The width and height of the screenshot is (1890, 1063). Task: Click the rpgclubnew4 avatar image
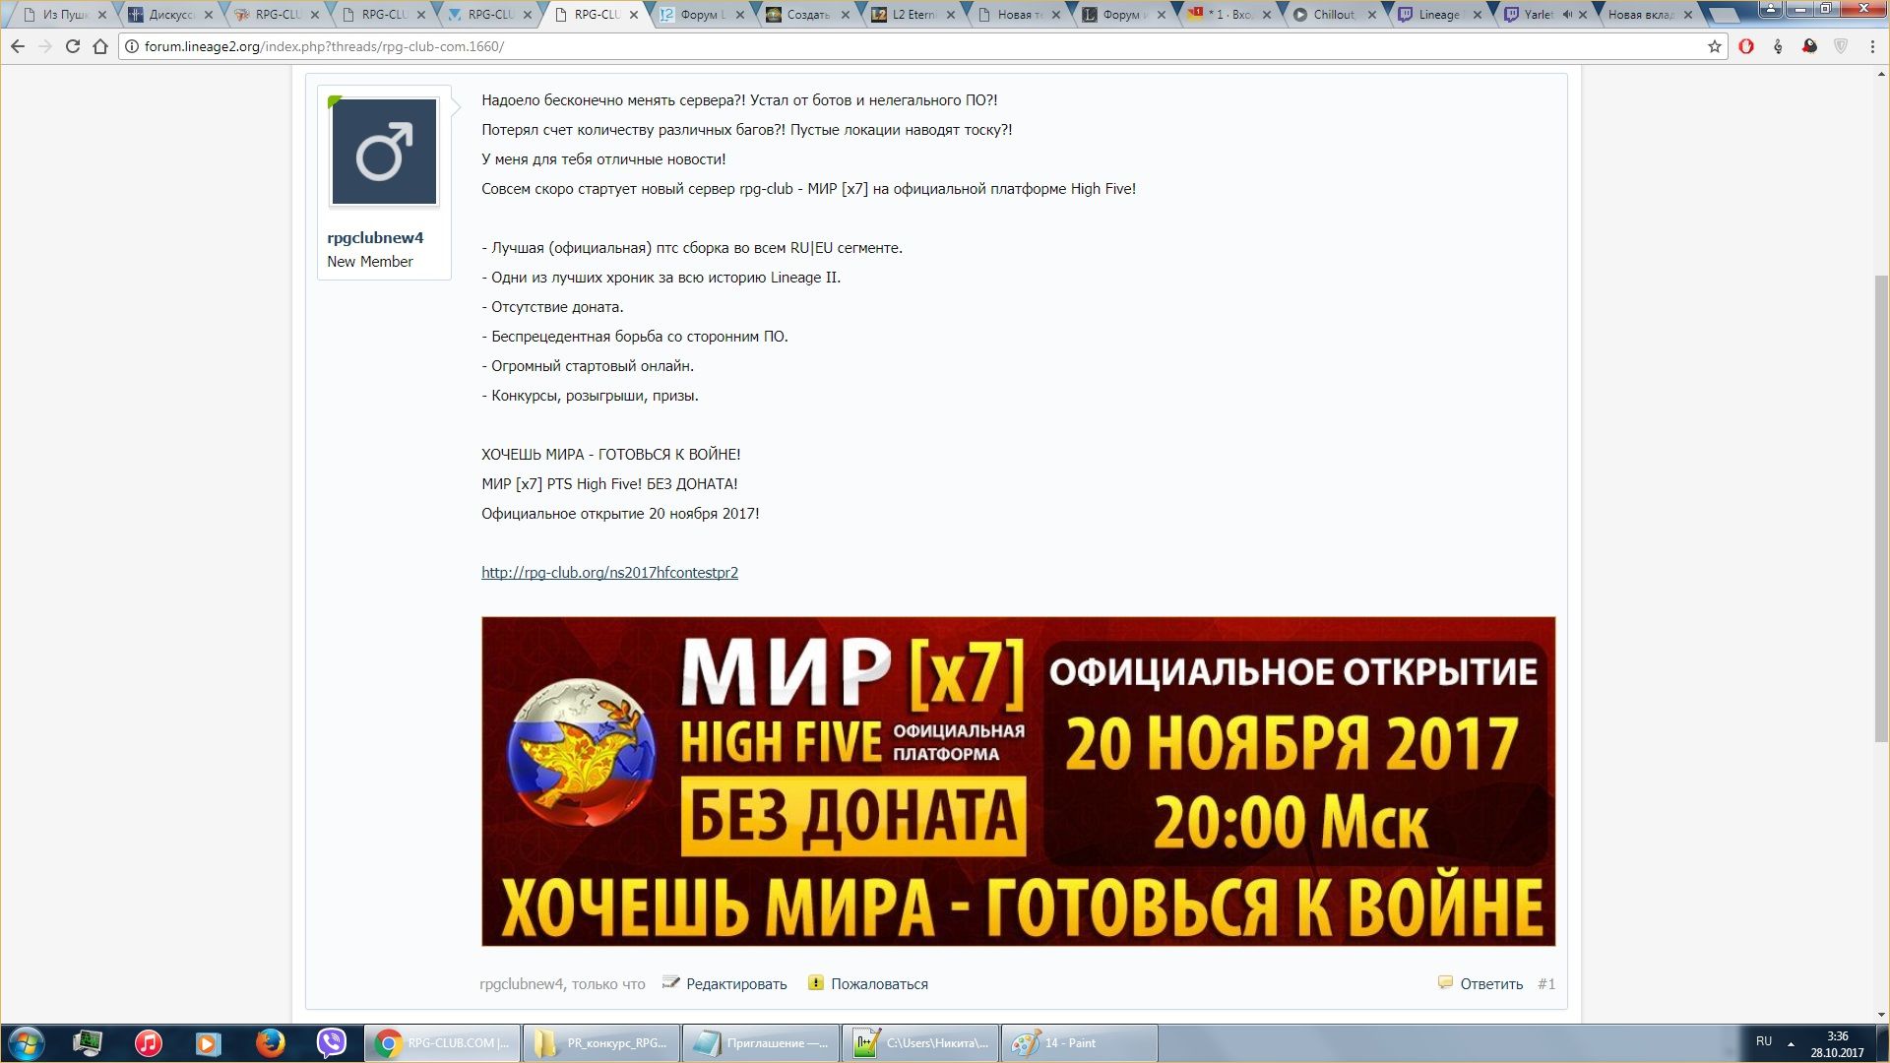pos(384,152)
